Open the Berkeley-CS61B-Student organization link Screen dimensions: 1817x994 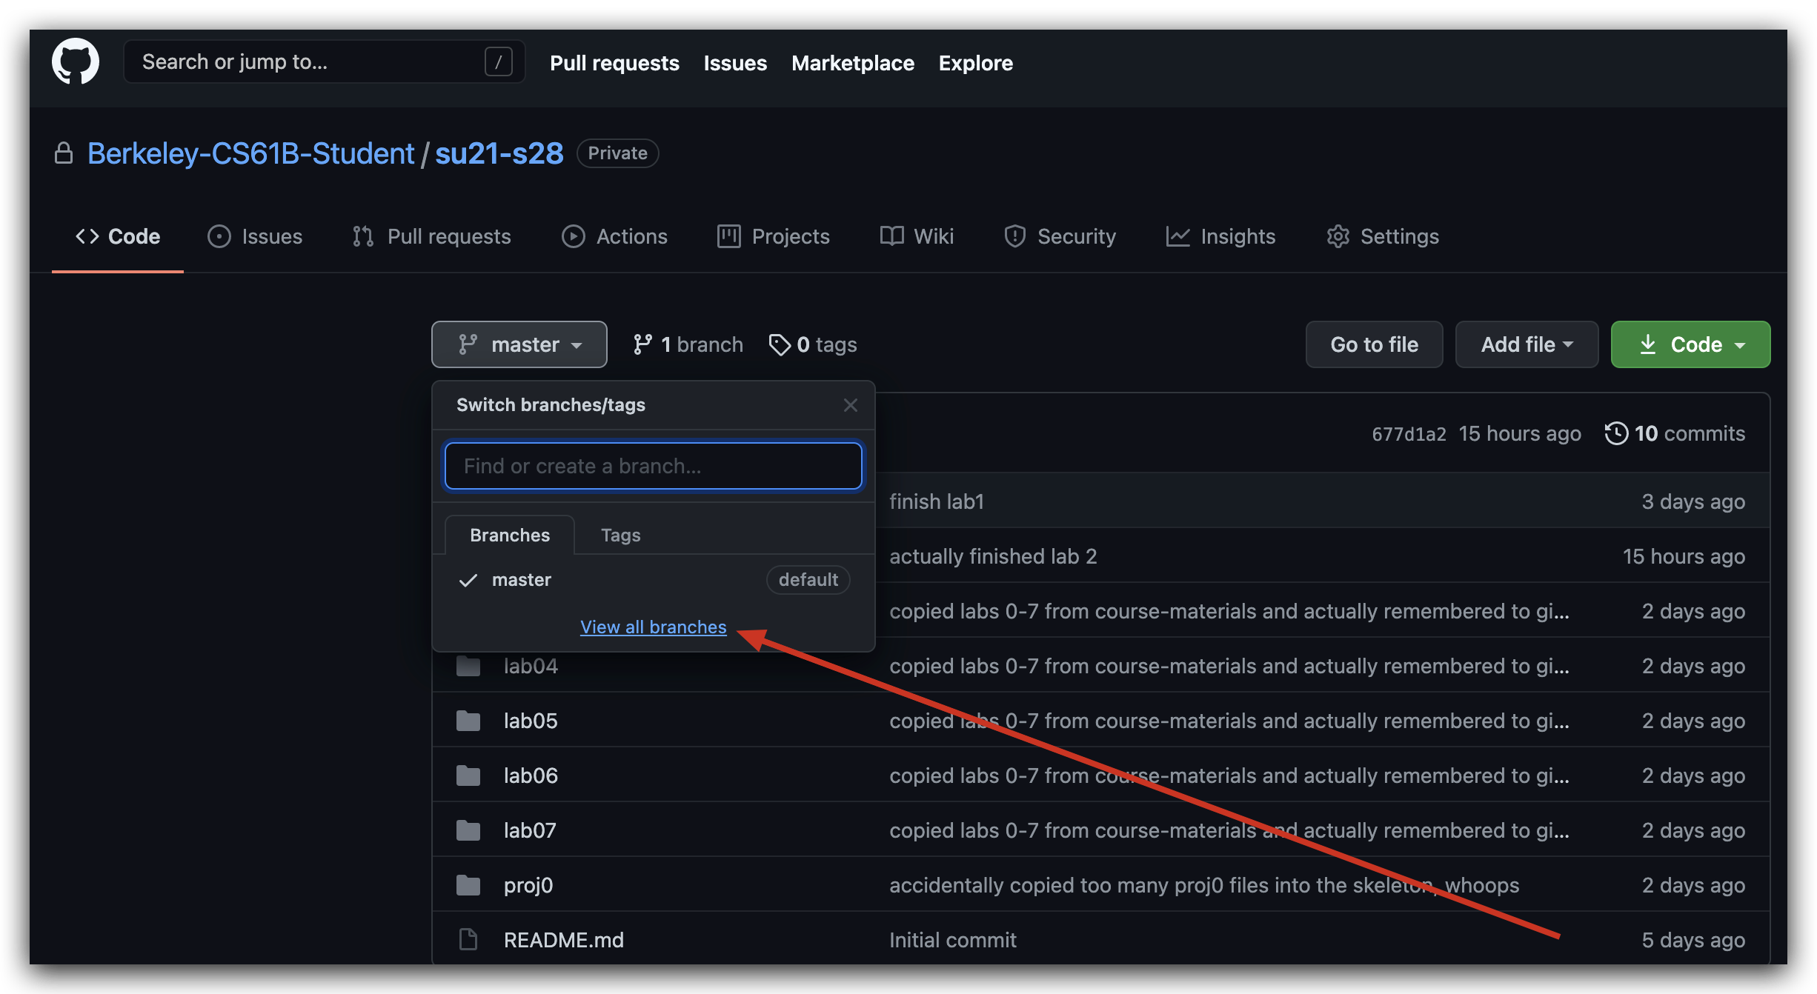tap(250, 153)
